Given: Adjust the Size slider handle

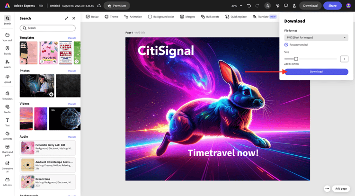Looking at the screenshot, I should (296, 59).
